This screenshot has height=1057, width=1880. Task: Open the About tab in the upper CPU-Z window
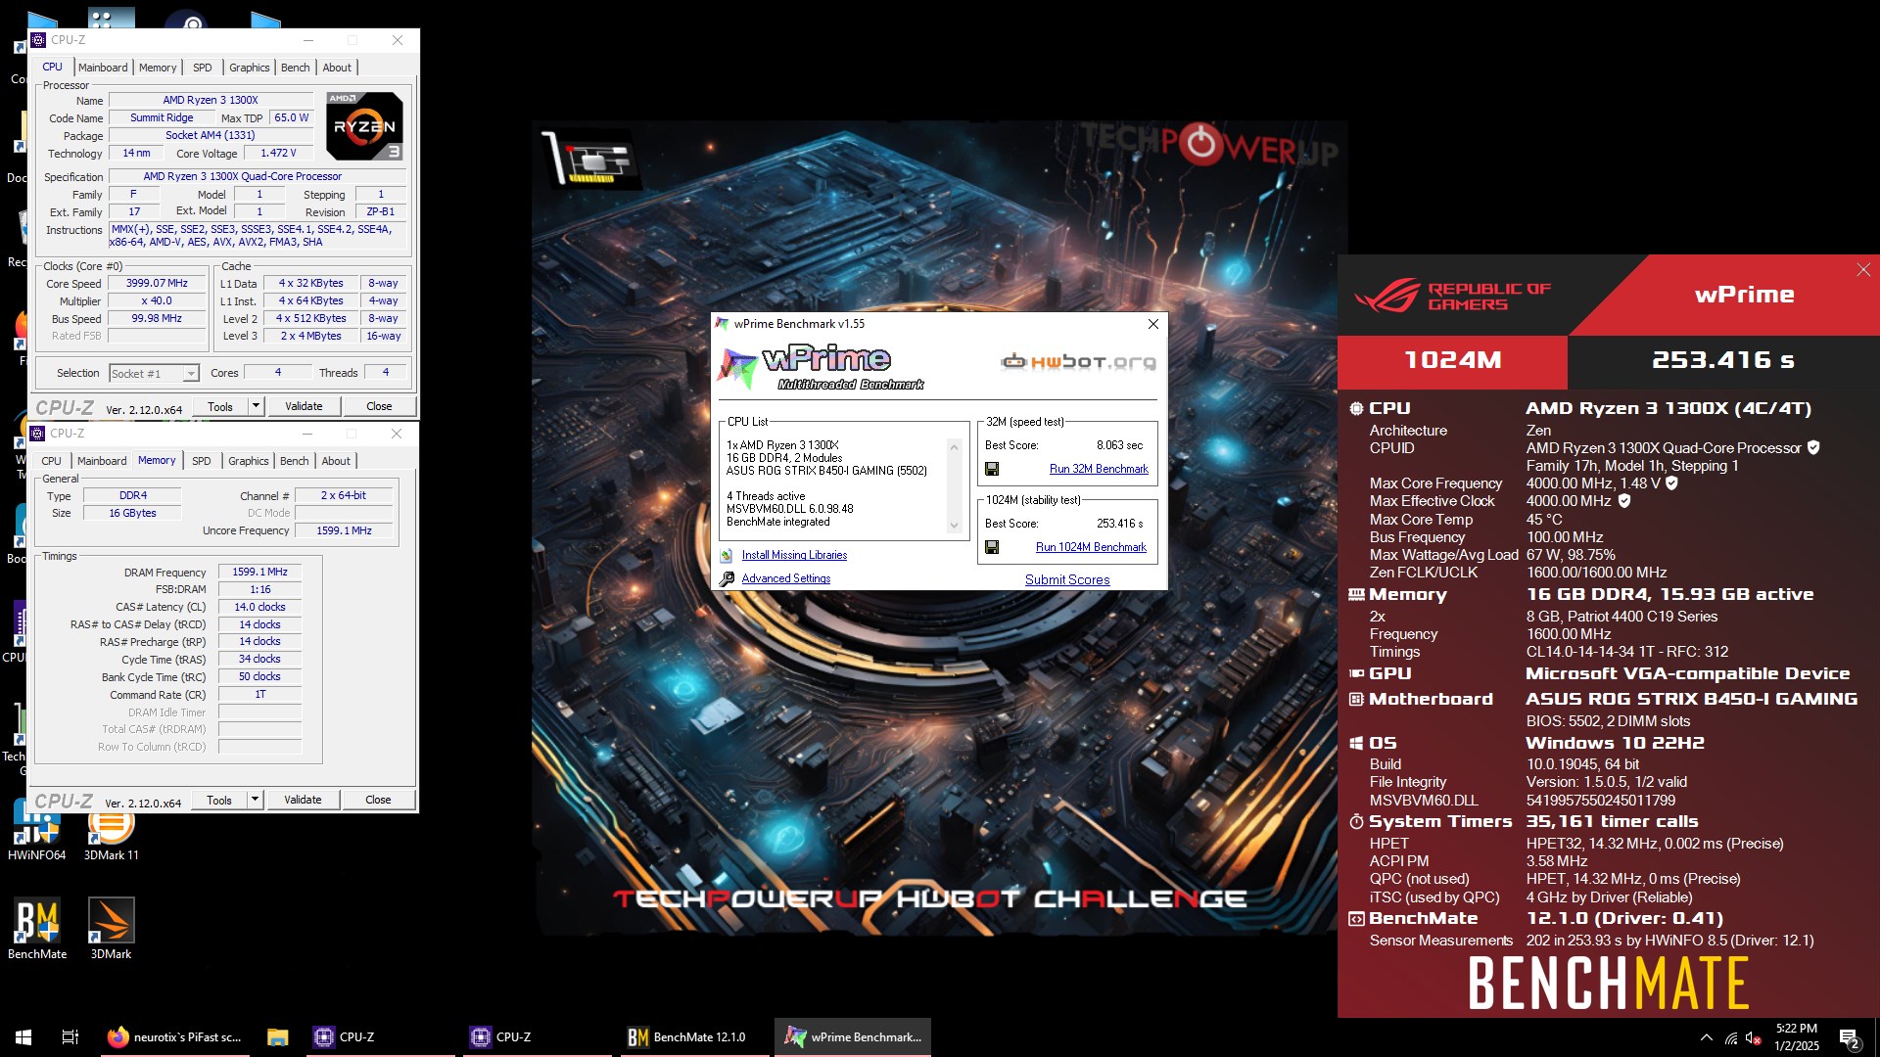click(x=337, y=68)
